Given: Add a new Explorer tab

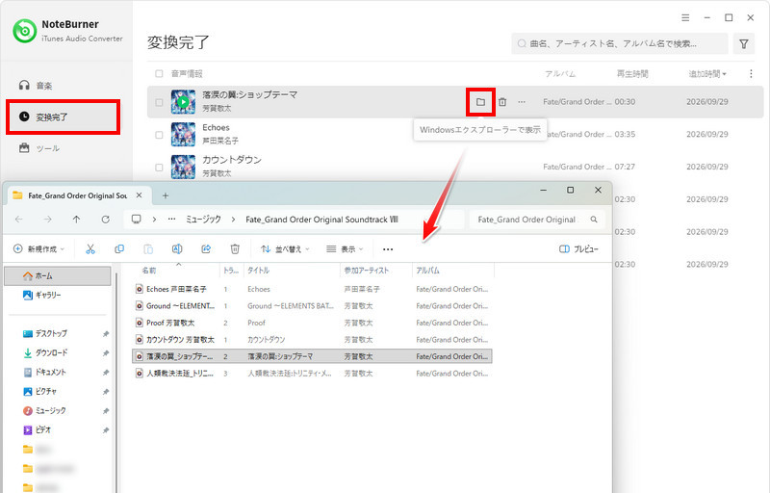Looking at the screenshot, I should pyautogui.click(x=166, y=195).
